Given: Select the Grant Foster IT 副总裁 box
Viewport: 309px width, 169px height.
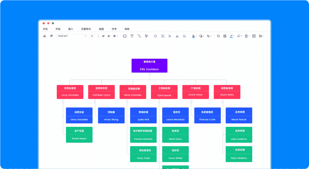Looking at the screenshot, I should click(196, 92).
